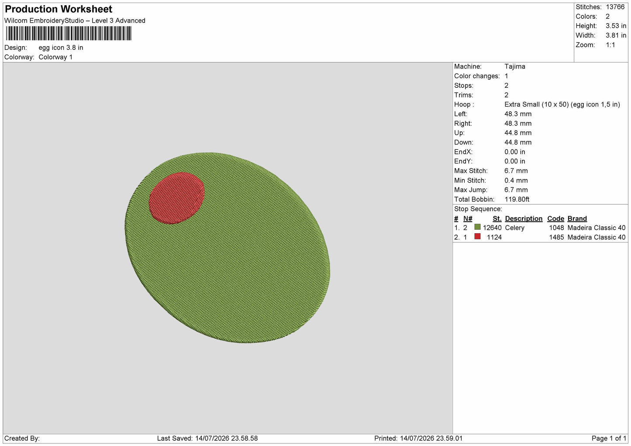Click the barcode under the worksheet title
This screenshot has width=631, height=446.
point(69,34)
